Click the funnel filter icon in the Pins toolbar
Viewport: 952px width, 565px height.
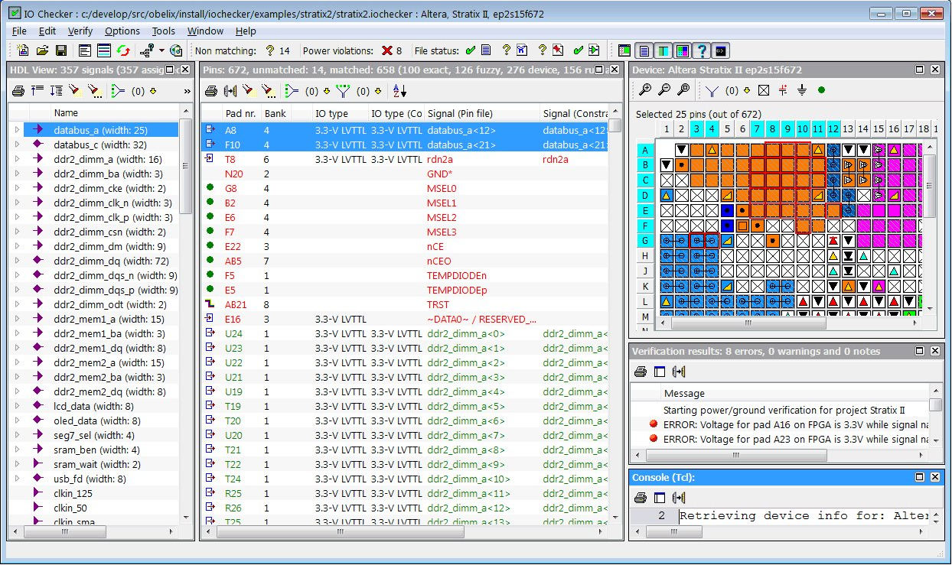point(342,91)
